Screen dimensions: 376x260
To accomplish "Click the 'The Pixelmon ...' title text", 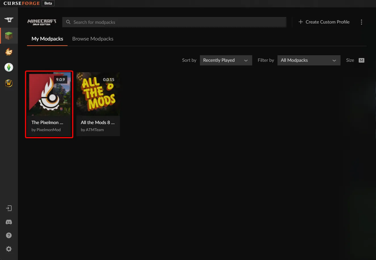I will point(47,123).
